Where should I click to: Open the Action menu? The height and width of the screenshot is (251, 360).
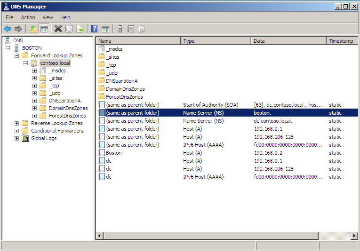[x=28, y=17]
